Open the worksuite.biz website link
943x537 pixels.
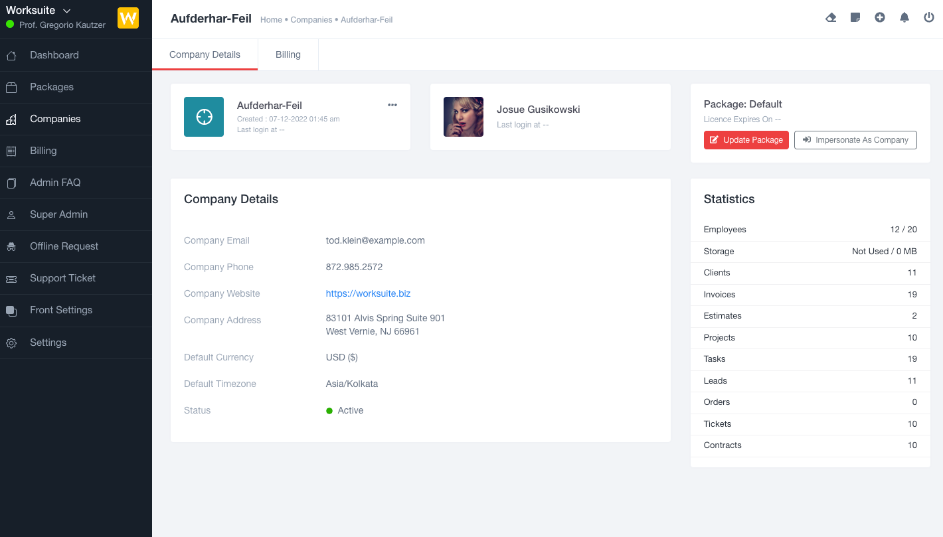pos(368,293)
